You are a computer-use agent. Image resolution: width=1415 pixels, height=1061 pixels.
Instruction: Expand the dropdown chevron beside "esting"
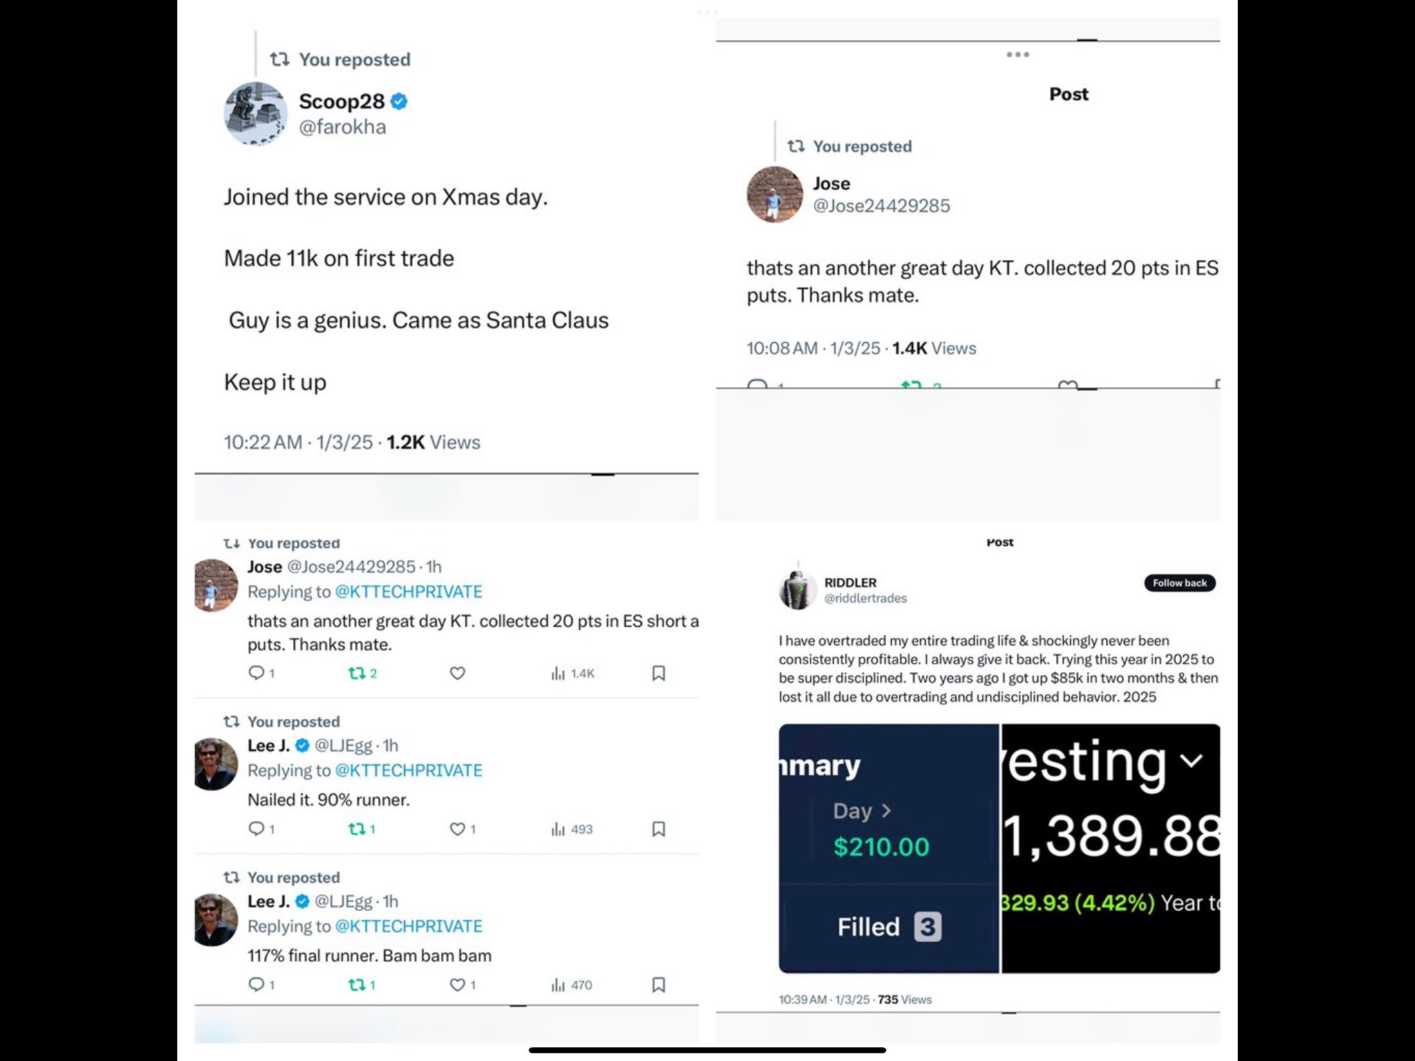click(x=1191, y=761)
